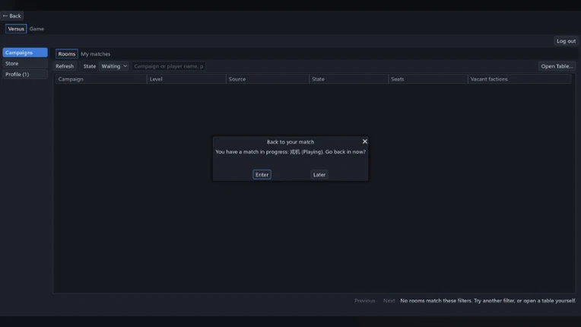Sort by the Level column header
581x327 pixels.
tap(186, 79)
